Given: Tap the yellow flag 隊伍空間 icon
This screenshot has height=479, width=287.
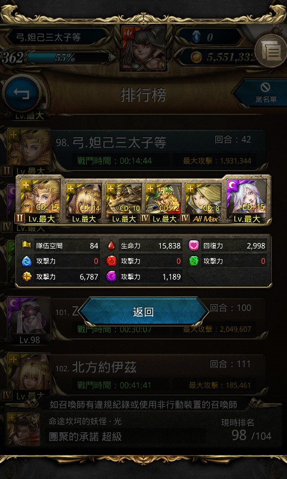Looking at the screenshot, I should pos(26,245).
